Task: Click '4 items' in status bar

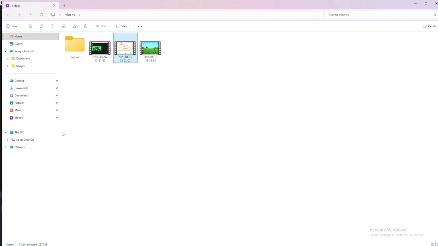Action: (x=10, y=244)
